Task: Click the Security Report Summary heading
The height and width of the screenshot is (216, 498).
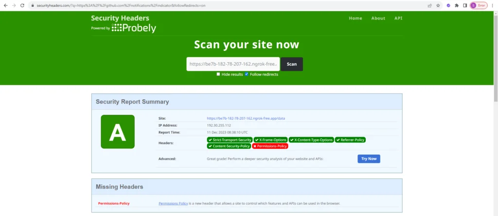Action: (x=132, y=102)
